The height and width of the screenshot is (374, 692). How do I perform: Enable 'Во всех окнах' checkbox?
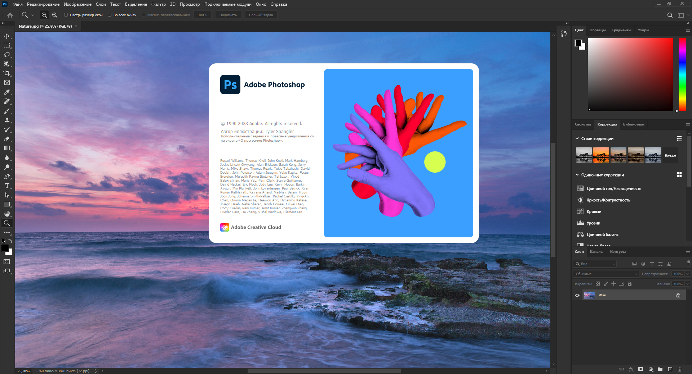coord(110,15)
